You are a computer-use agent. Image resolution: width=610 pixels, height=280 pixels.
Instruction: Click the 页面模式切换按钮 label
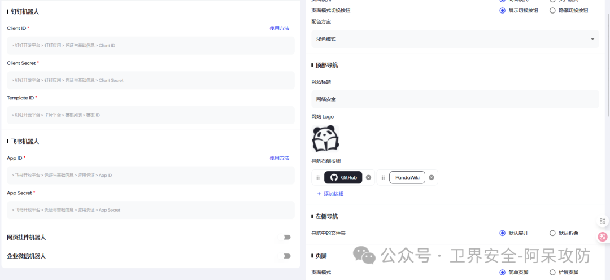pos(331,11)
